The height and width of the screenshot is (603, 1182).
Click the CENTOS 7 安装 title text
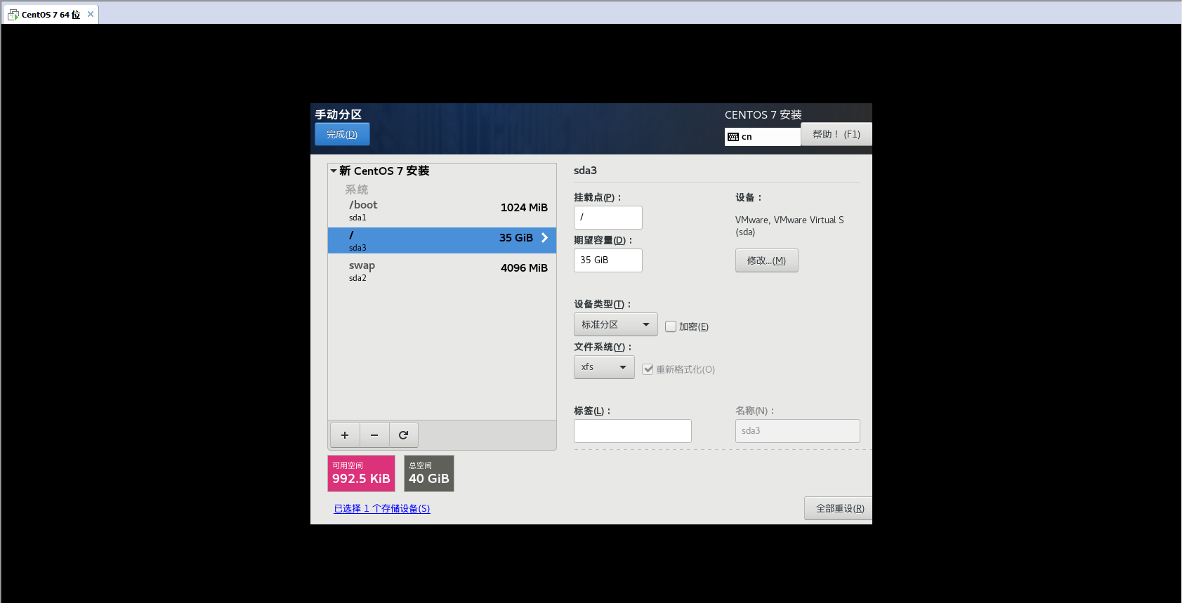click(763, 114)
